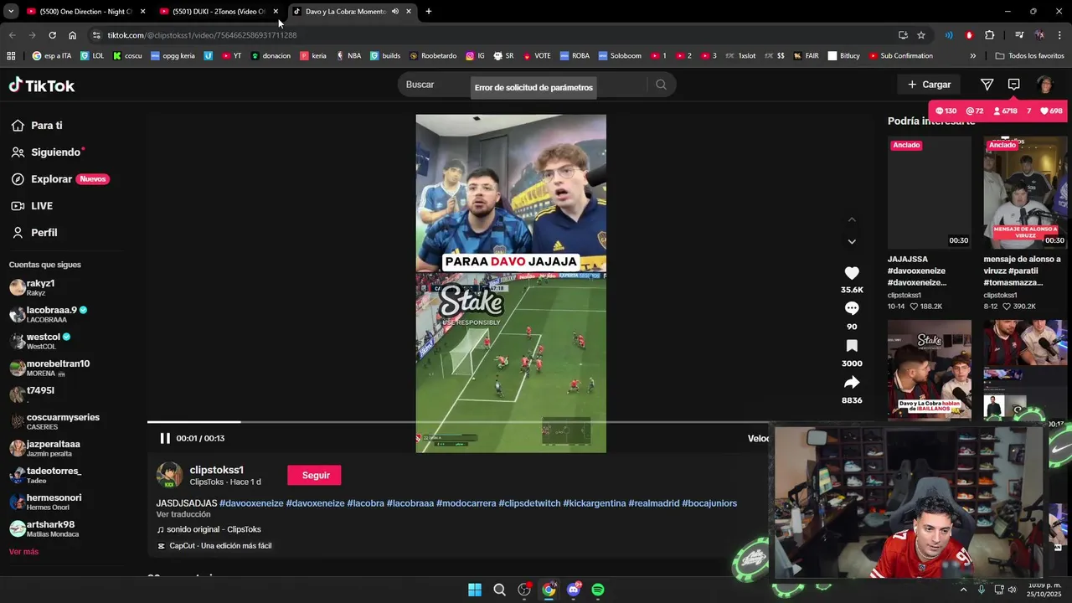Open the westcol account
Image resolution: width=1072 pixels, height=603 pixels.
tap(39, 341)
